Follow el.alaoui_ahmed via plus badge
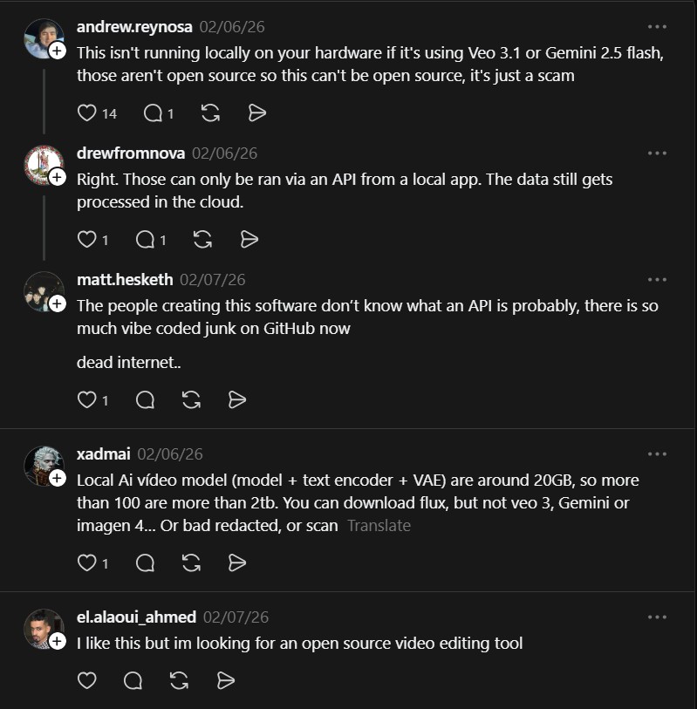This screenshot has height=709, width=697. [x=58, y=641]
